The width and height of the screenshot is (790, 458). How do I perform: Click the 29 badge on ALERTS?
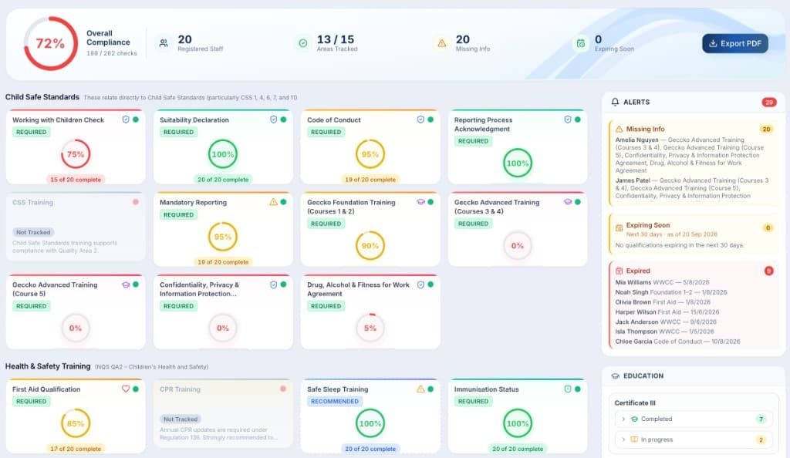click(769, 103)
